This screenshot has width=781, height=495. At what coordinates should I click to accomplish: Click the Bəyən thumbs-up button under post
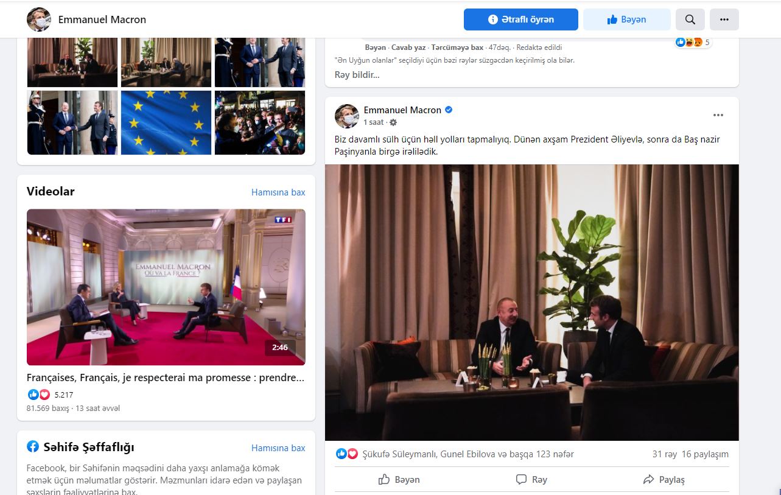[399, 480]
